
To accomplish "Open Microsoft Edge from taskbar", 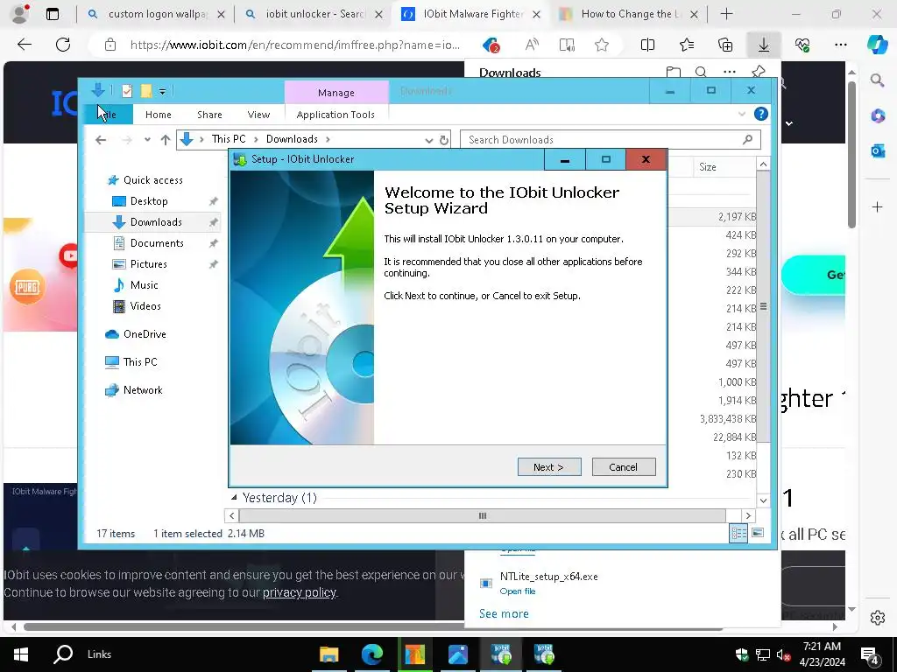I will (x=371, y=654).
